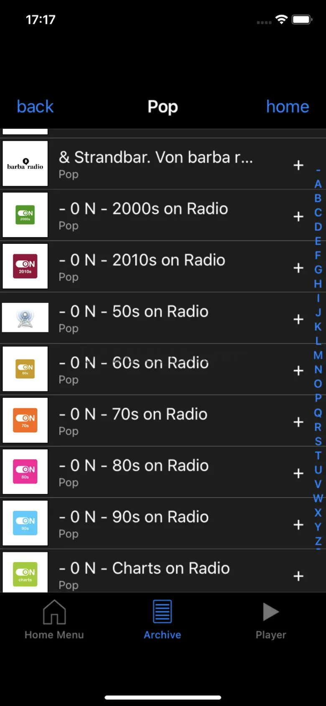Screen dimensions: 326x706
Task: Tap plus next to Charts on Radio
Action: [x=298, y=576]
